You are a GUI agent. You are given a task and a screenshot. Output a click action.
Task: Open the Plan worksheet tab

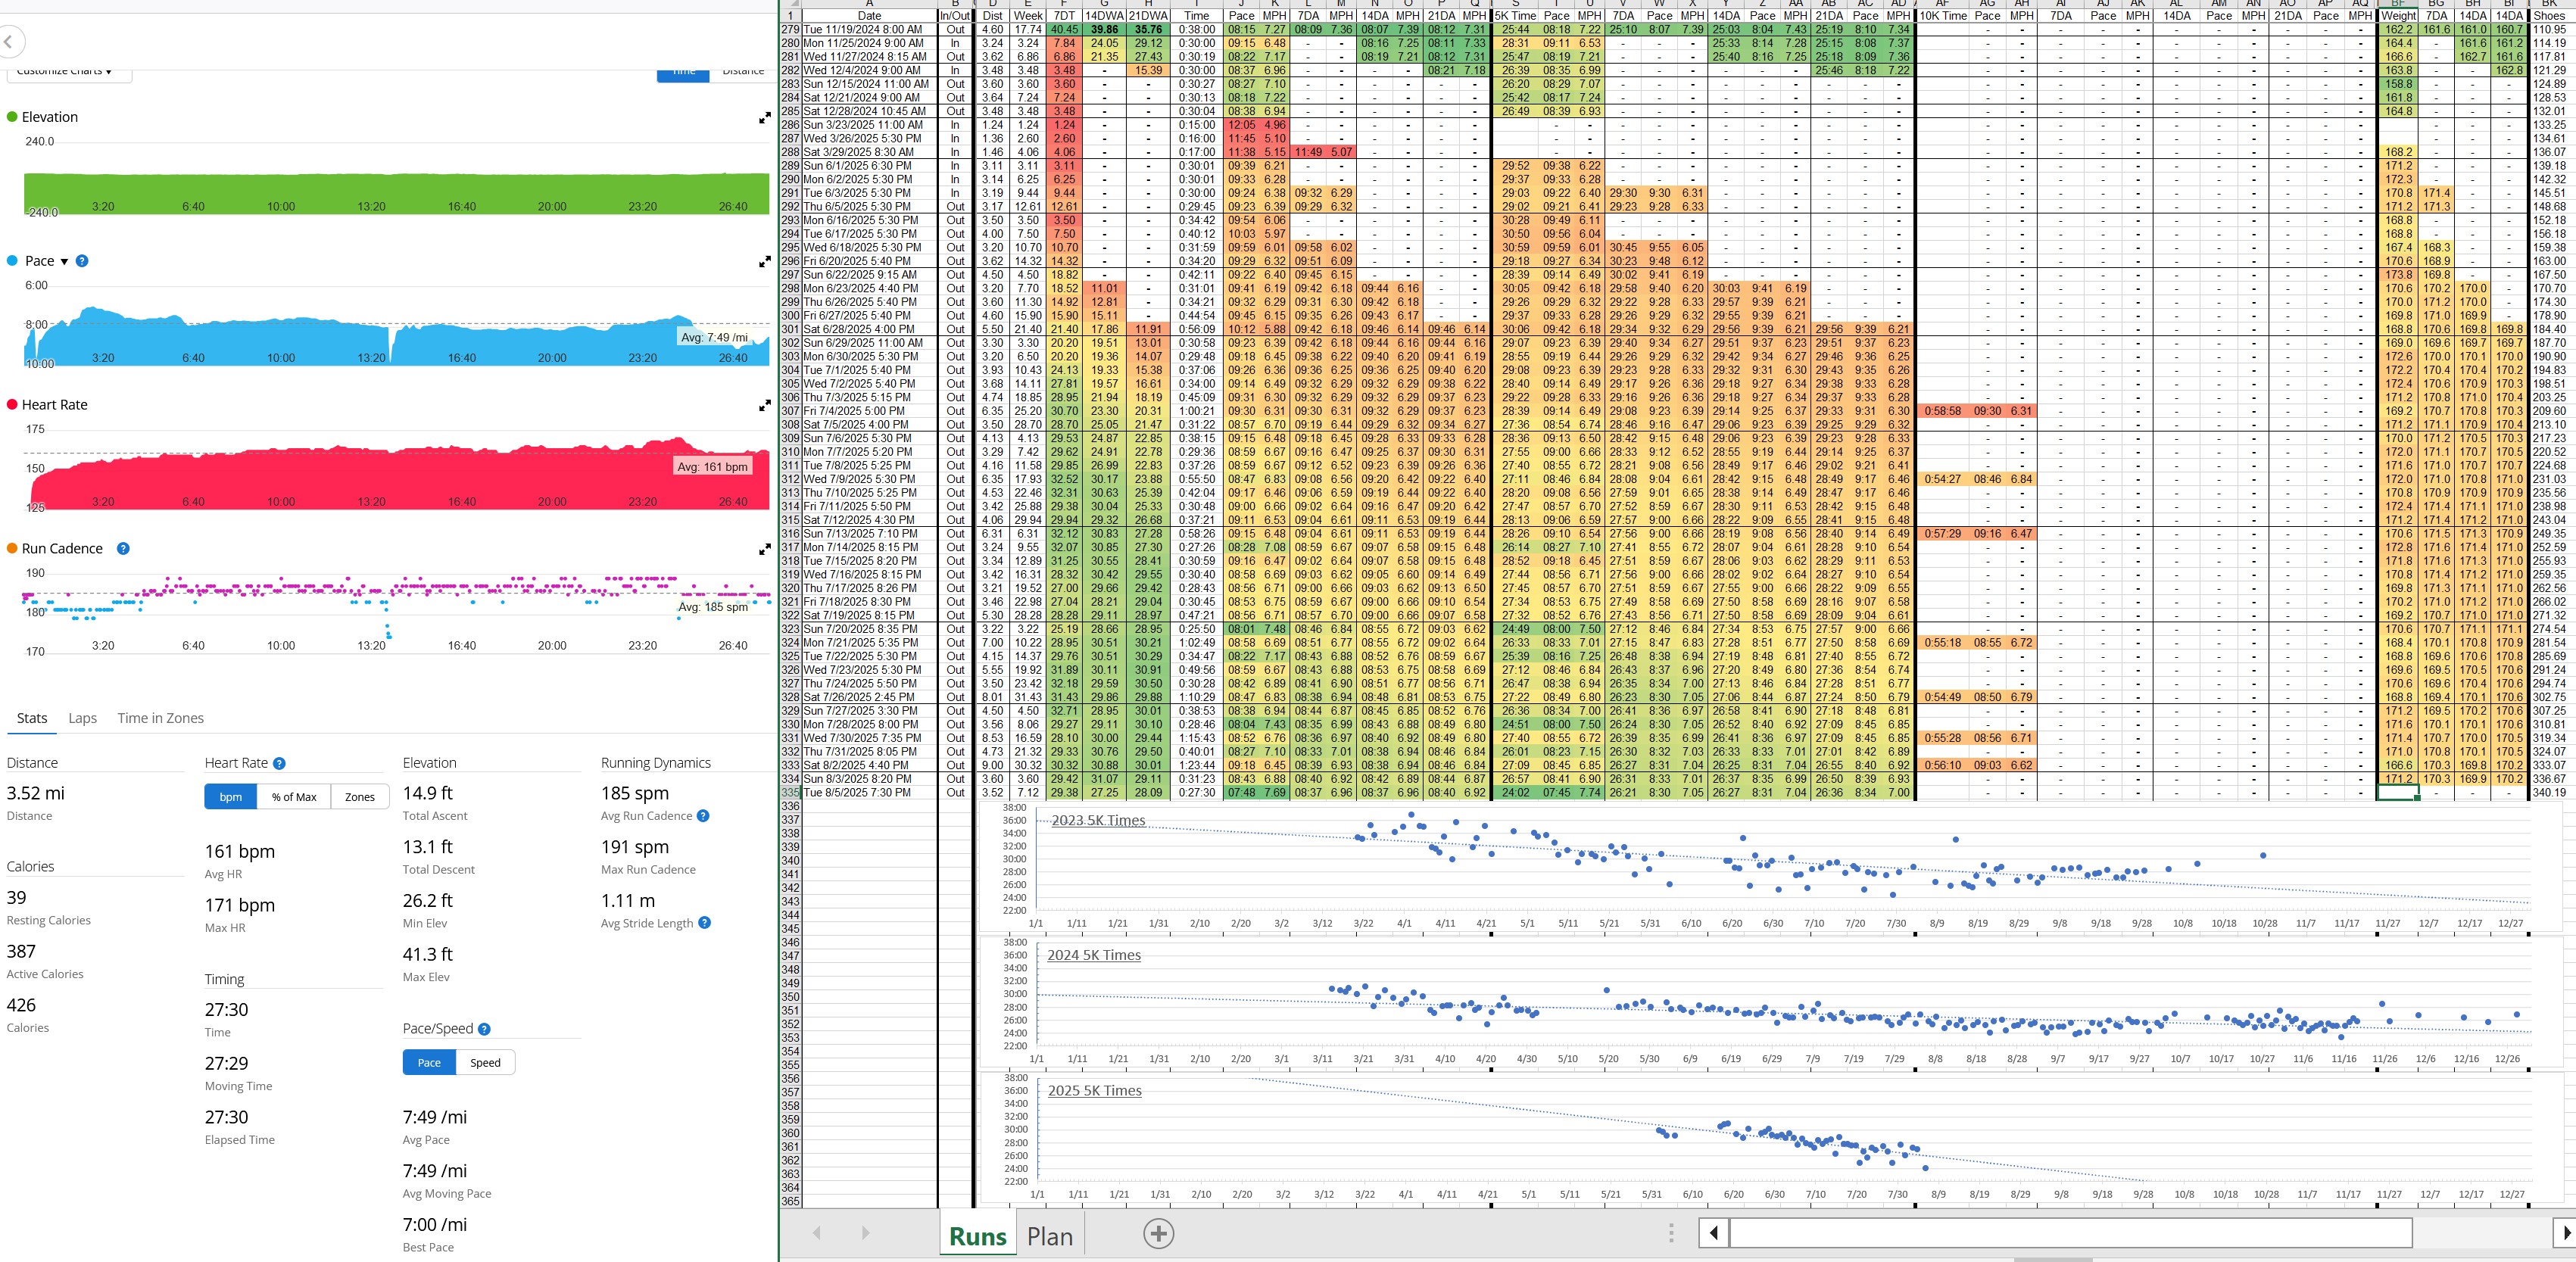1049,1236
